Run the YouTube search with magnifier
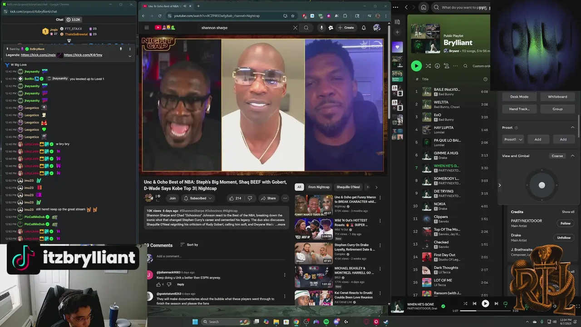581x327 pixels. point(306,28)
